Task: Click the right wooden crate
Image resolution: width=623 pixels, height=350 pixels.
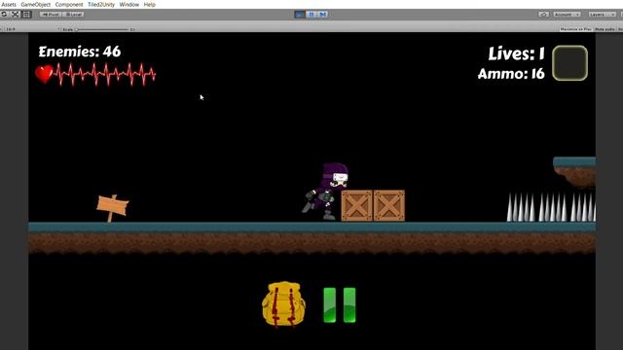Action: [x=389, y=205]
